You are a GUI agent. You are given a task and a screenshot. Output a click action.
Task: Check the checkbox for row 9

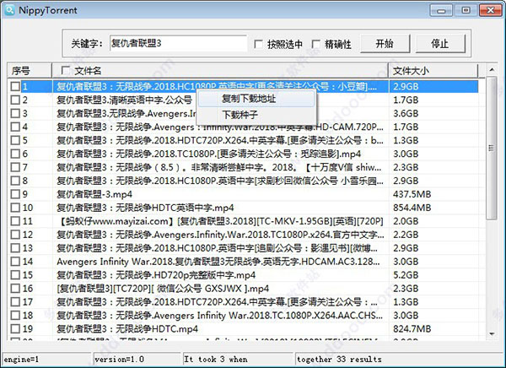click(15, 194)
